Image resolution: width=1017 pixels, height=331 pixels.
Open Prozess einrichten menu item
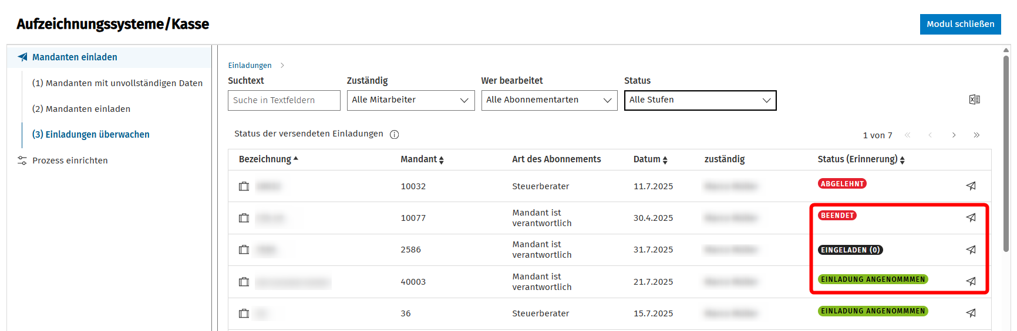[70, 161]
